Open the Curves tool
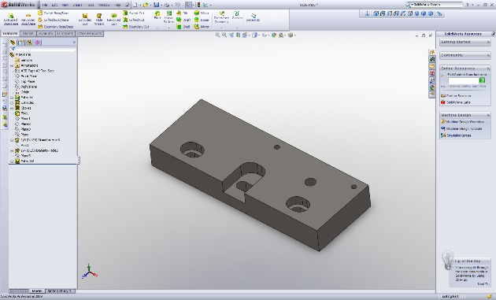This screenshot has height=300, width=496. click(237, 15)
